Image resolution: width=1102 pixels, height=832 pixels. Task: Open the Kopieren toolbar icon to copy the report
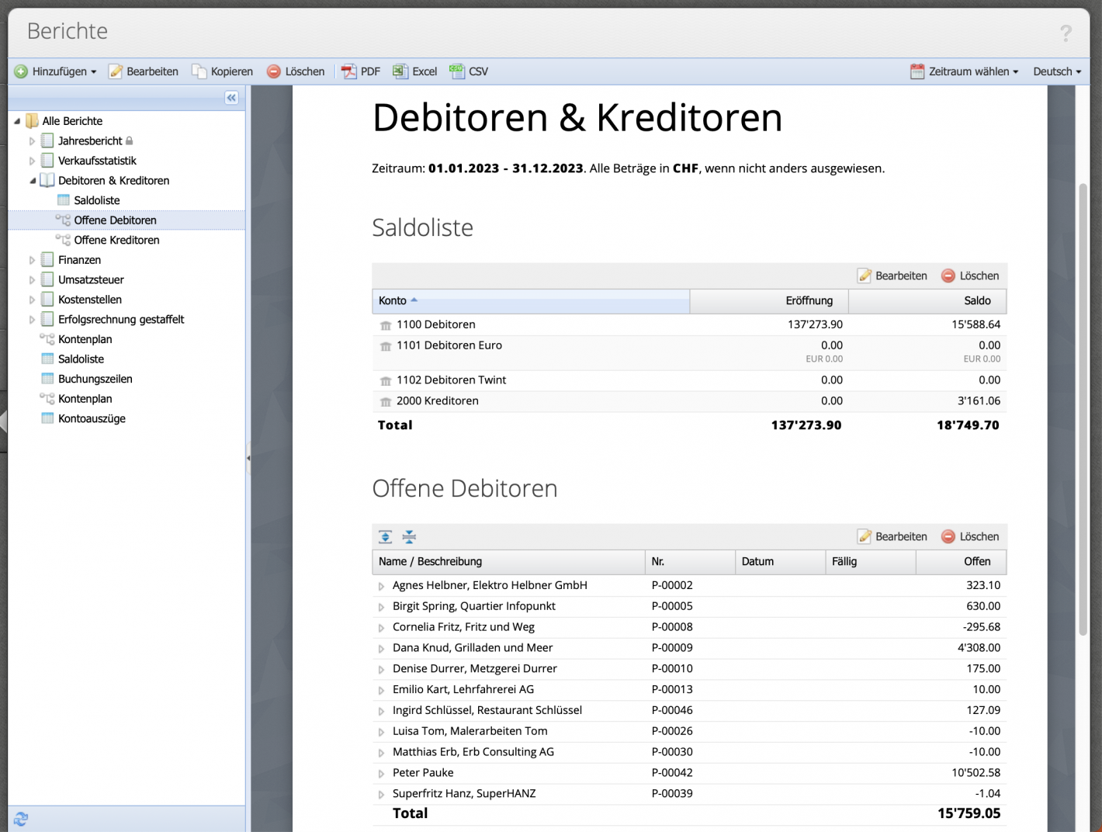tap(222, 71)
